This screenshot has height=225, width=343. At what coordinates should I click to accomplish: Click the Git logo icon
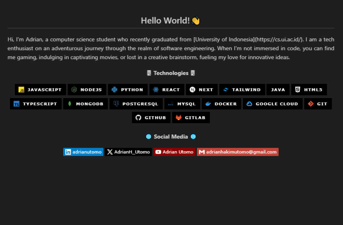311,104
